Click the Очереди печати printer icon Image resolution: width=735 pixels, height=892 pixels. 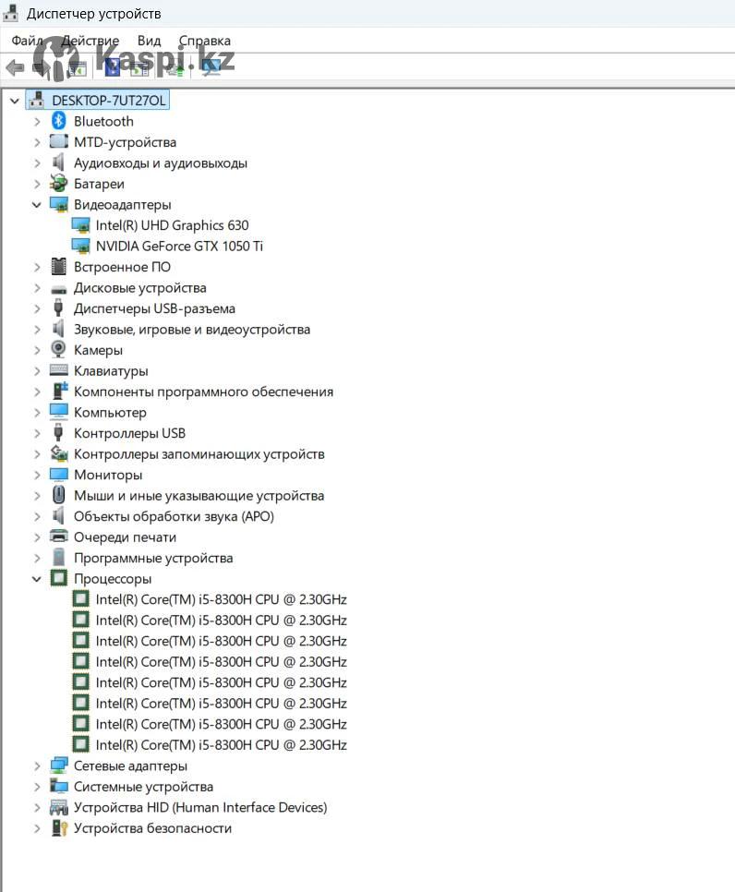59,537
